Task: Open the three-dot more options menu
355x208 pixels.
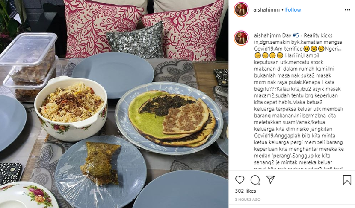Action: pos(347,10)
